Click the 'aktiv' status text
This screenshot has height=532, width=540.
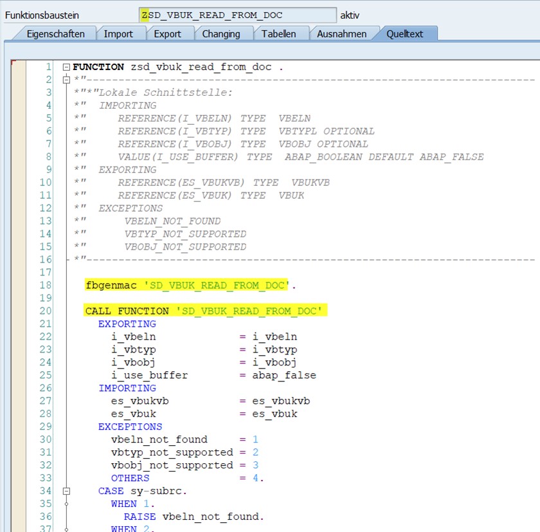(350, 15)
